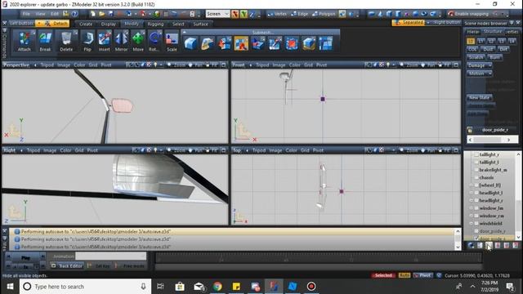Screen dimensions: 523x294
Task: Toggle visibility checkbox for windshield
Action: pos(476,223)
